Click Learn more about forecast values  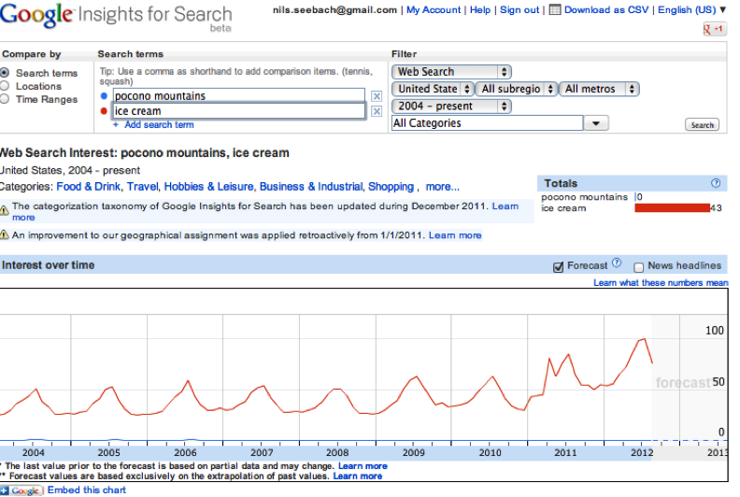pyautogui.click(x=357, y=476)
